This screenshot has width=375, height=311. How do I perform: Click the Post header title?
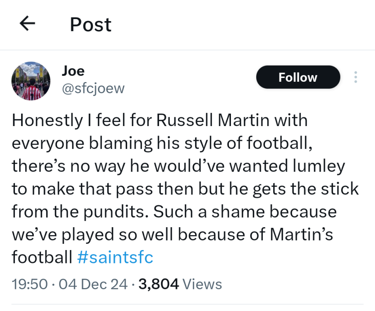91,24
